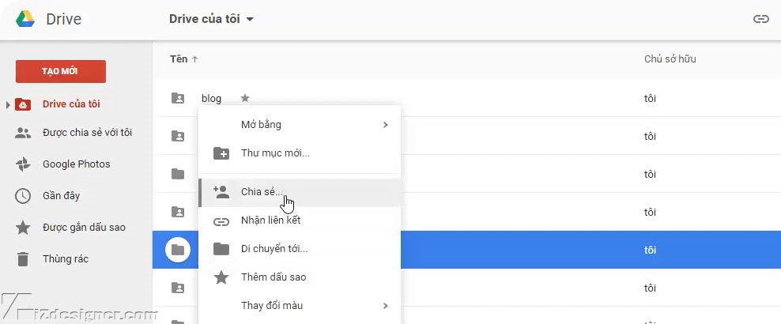Open Google Photos from sidebar
The width and height of the screenshot is (781, 324).
[x=76, y=164]
